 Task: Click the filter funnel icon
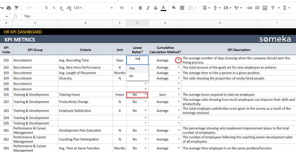(x=273, y=8)
